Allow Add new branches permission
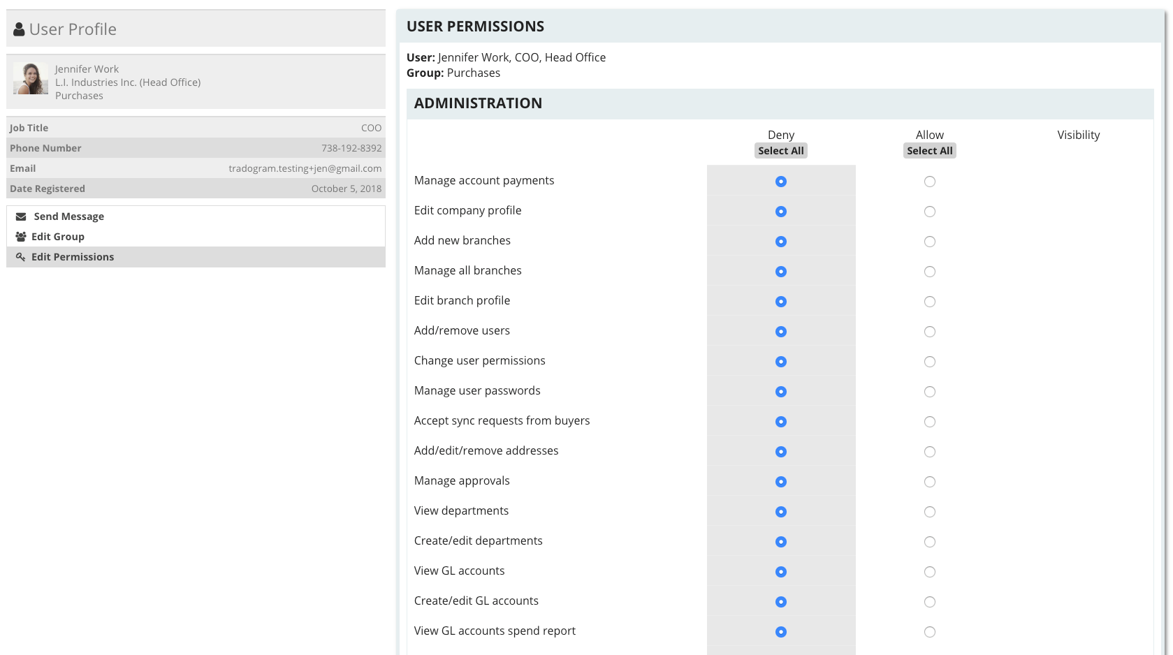 click(x=930, y=241)
